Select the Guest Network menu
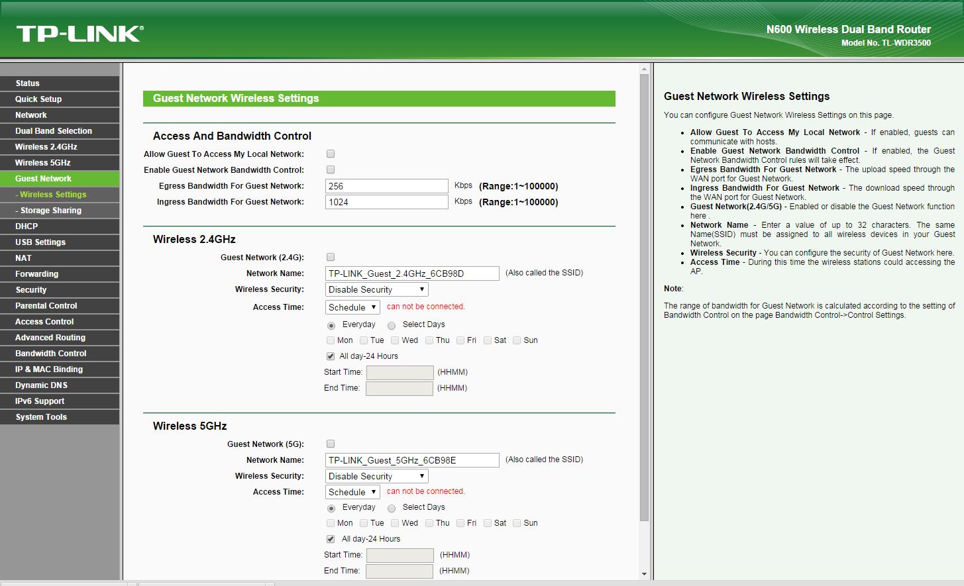 (x=60, y=179)
